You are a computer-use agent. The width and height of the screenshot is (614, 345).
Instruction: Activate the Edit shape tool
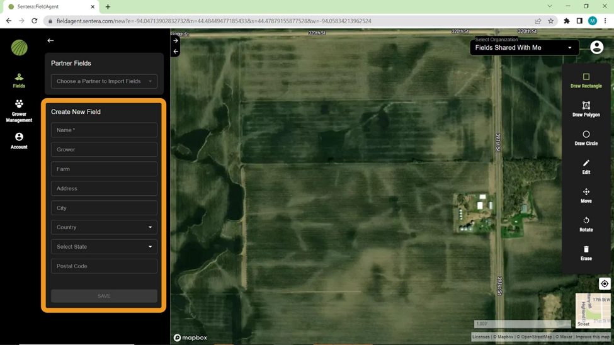pyautogui.click(x=586, y=167)
